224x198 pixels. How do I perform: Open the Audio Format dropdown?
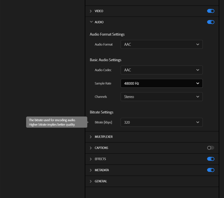click(161, 44)
